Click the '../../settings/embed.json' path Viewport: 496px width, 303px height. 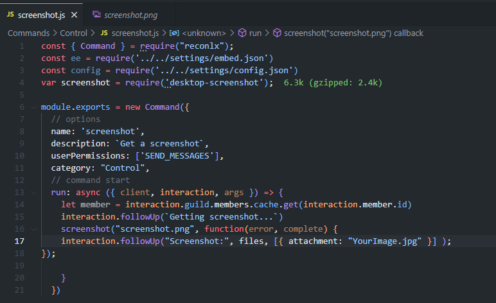[x=202, y=58]
